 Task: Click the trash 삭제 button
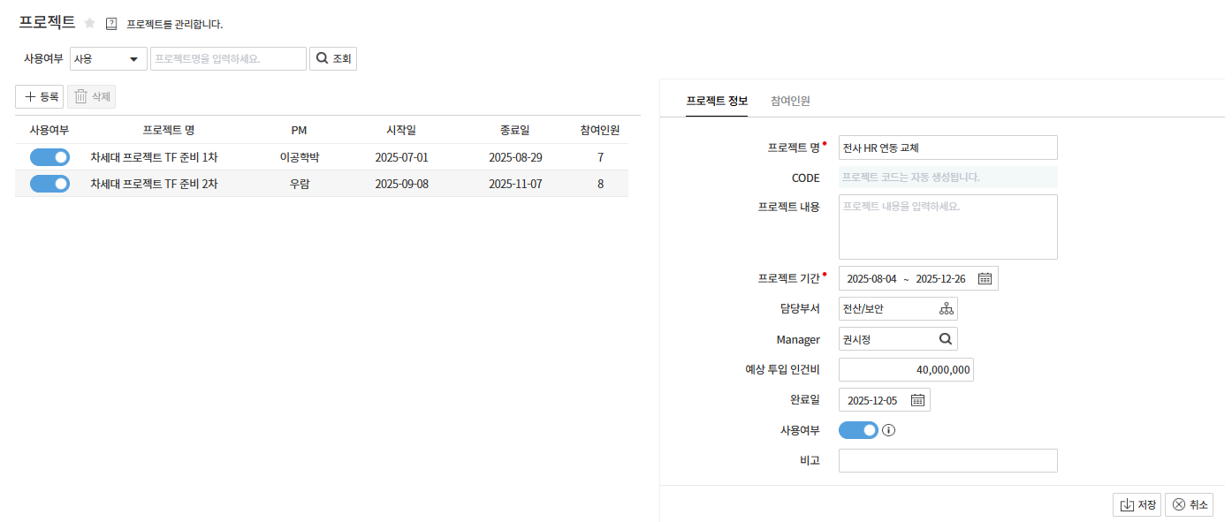point(92,97)
